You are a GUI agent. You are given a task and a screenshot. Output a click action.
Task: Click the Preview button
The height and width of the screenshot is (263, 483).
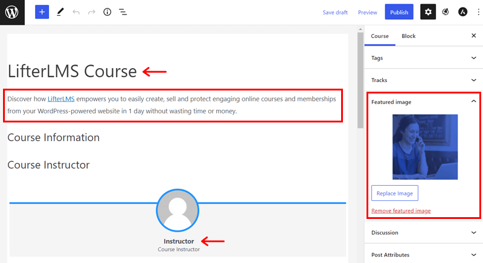point(368,12)
